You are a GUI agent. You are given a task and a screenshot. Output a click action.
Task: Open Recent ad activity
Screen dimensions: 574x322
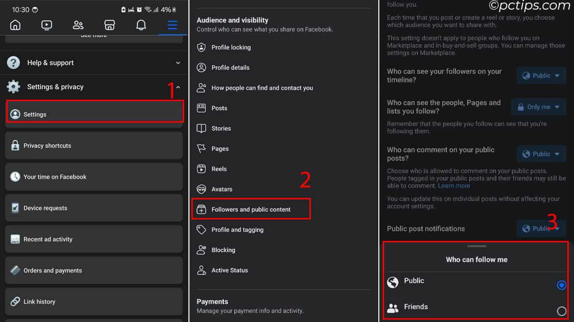tap(94, 239)
